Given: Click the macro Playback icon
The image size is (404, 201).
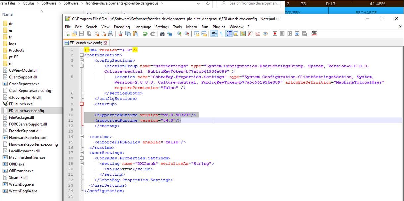Looking at the screenshot, I should (x=290, y=34).
